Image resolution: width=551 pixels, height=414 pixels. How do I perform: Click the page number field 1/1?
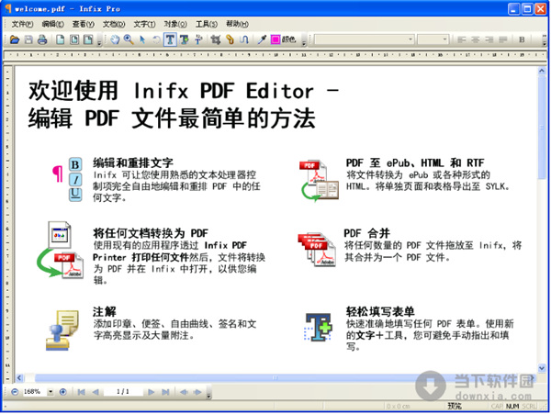tap(123, 392)
